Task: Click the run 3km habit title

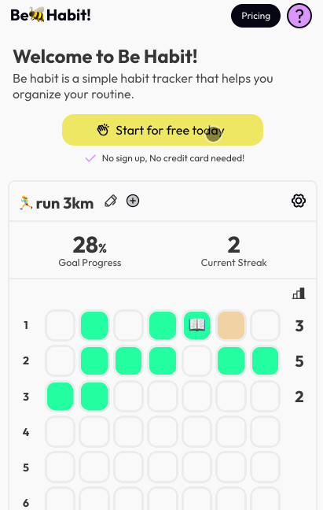Action: 64,204
